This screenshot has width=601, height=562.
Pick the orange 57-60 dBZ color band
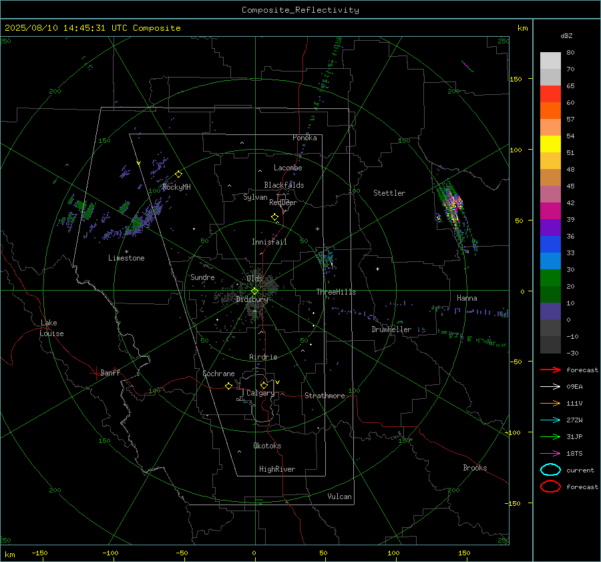pyautogui.click(x=550, y=111)
